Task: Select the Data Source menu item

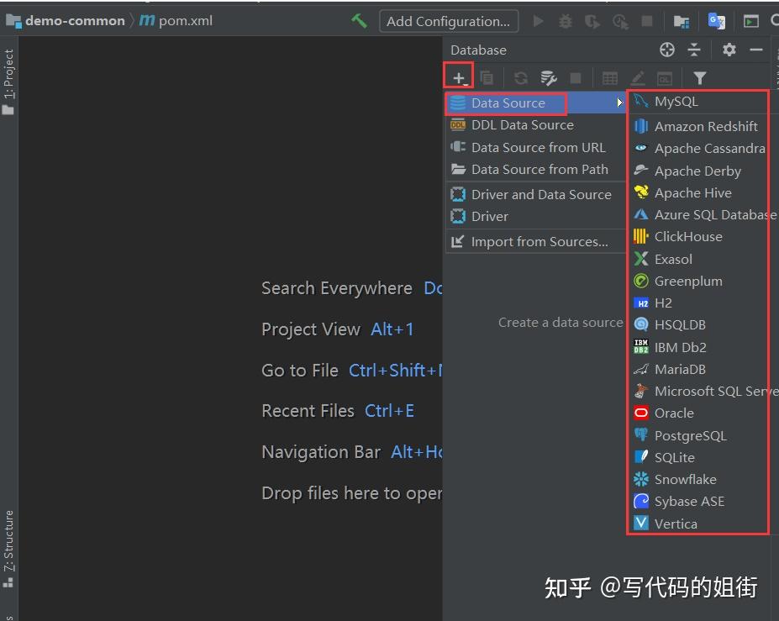Action: (535, 103)
